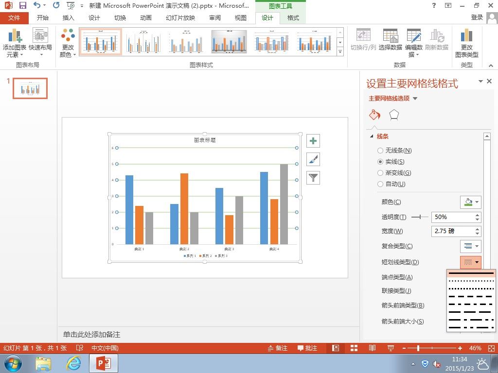The width and height of the screenshot is (498, 373).
Task: Switch to the Format chart tools tab
Action: tap(293, 18)
